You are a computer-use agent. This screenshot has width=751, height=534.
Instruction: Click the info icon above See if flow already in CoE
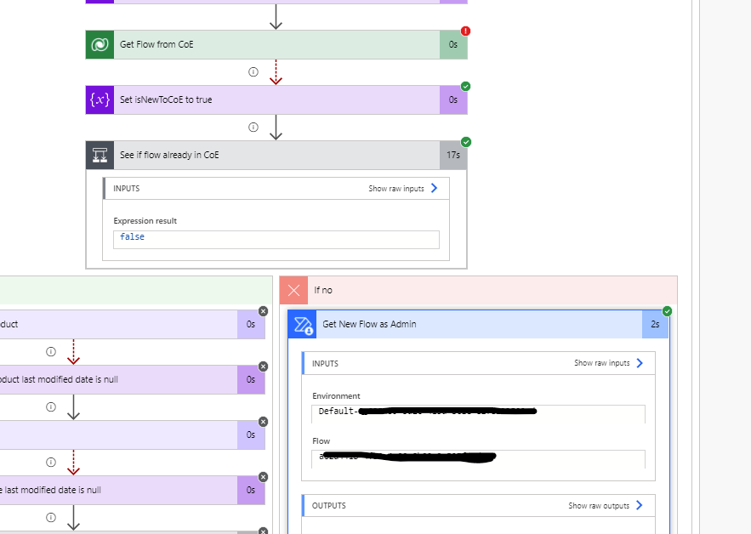[253, 128]
